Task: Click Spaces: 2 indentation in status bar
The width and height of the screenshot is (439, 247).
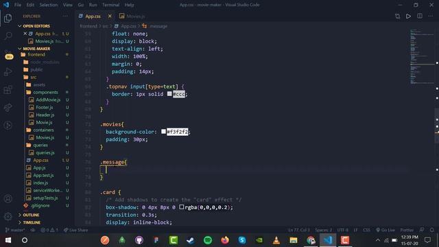Action: click(323, 230)
